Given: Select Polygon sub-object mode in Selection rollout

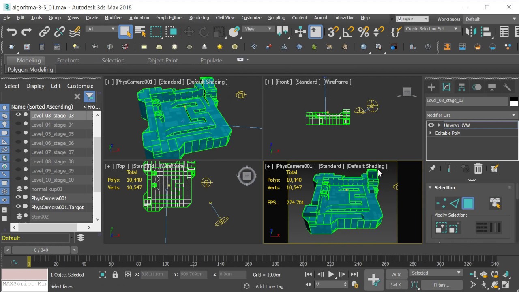Looking at the screenshot, I should tap(468, 203).
